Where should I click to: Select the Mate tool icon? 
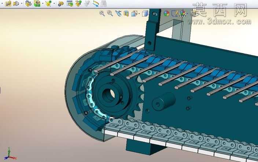click(x=16, y=3)
